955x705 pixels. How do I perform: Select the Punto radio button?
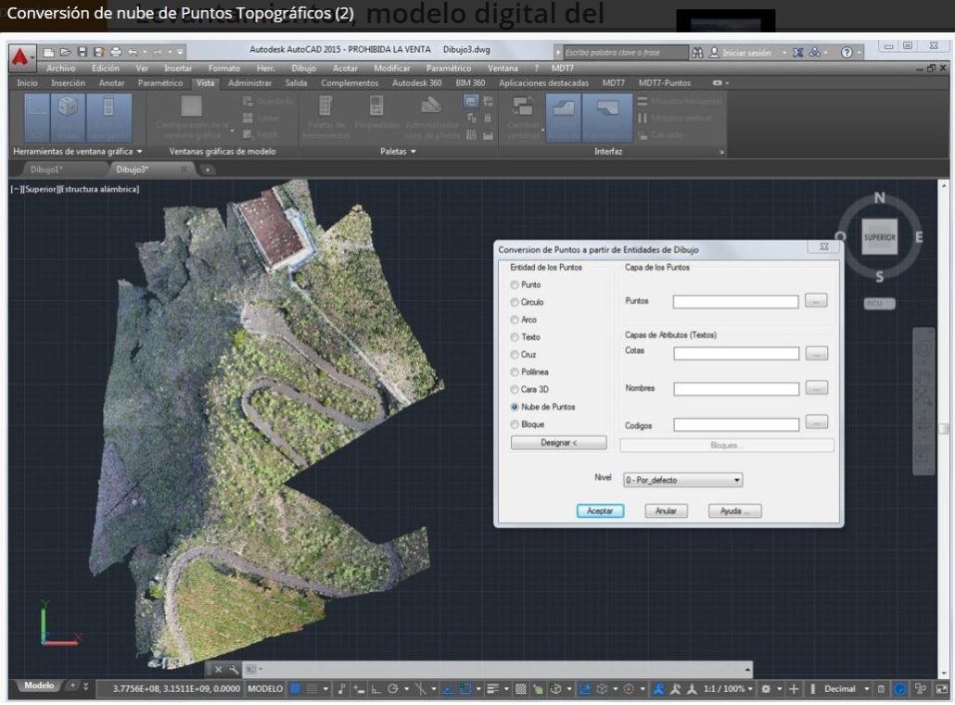[x=516, y=285]
